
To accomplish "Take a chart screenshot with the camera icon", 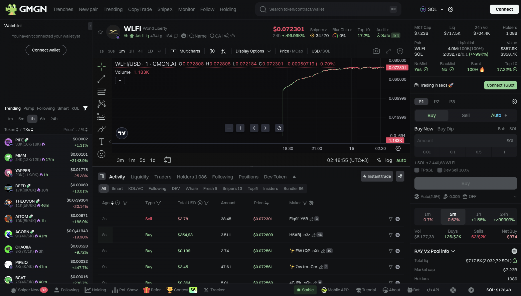I will click(x=376, y=51).
